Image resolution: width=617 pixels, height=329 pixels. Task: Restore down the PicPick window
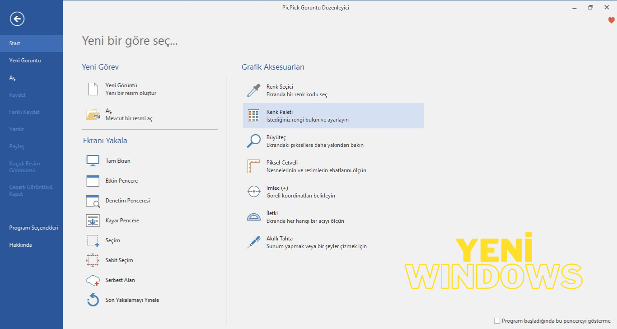coord(590,7)
